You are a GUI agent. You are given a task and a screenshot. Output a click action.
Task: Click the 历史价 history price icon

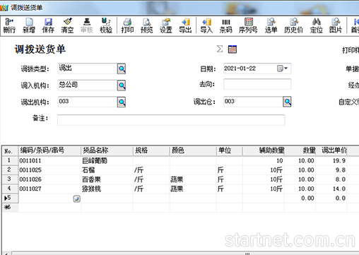[x=293, y=25]
